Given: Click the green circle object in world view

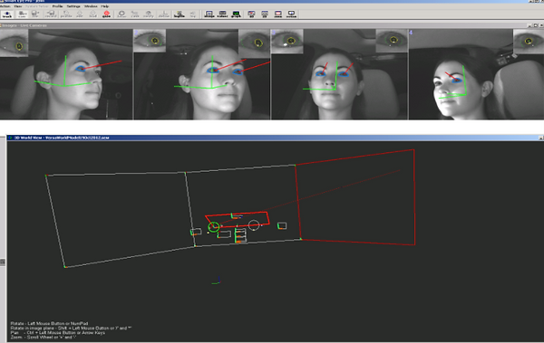Looking at the screenshot, I should (x=214, y=227).
